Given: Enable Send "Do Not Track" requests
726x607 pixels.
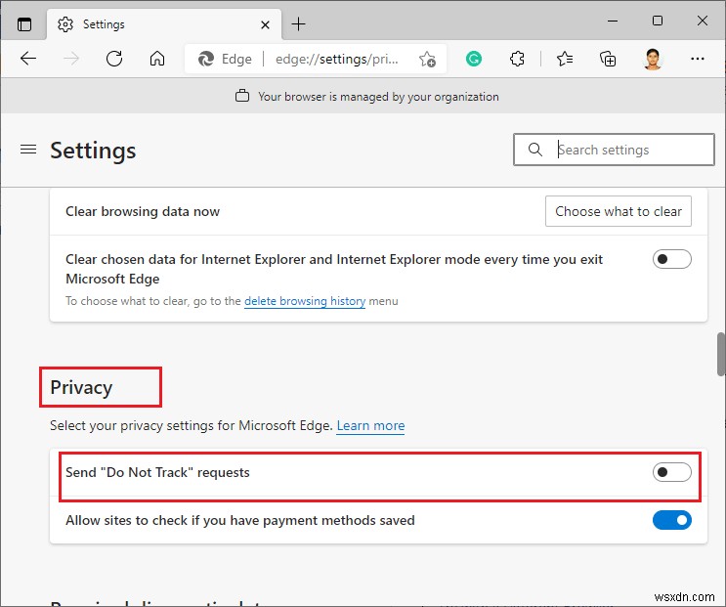Looking at the screenshot, I should (x=671, y=473).
